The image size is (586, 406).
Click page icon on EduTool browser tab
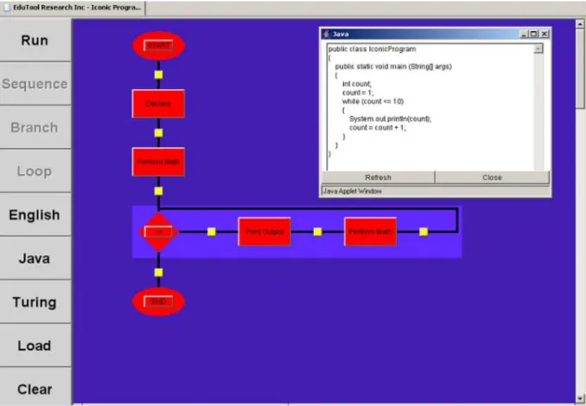click(x=7, y=8)
